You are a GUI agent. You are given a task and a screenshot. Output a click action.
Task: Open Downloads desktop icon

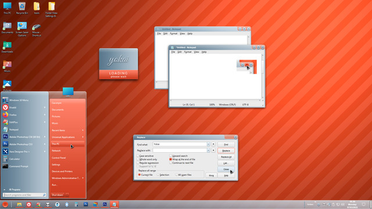click(x=7, y=47)
